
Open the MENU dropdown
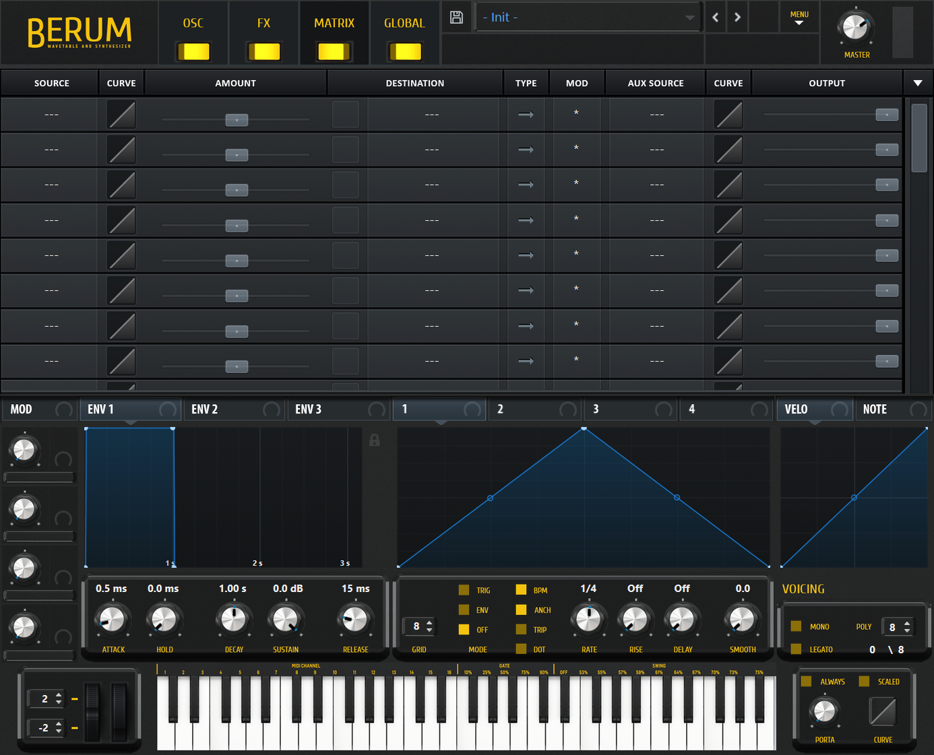click(799, 18)
